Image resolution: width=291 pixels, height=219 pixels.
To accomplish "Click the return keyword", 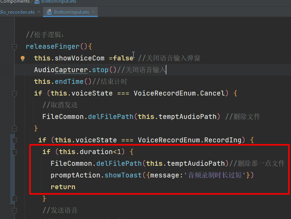I will coord(63,187).
